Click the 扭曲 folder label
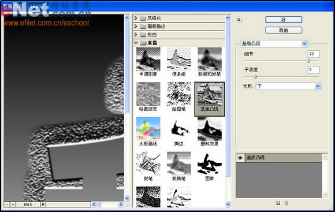Screen dimensions: 335x212 click(x=152, y=35)
